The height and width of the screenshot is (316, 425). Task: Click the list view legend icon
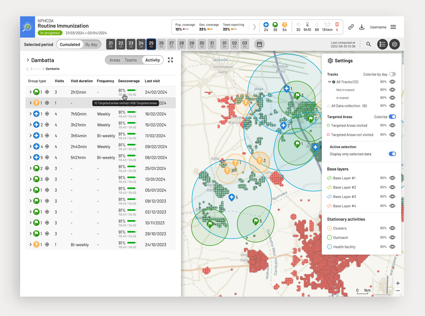coord(382,44)
